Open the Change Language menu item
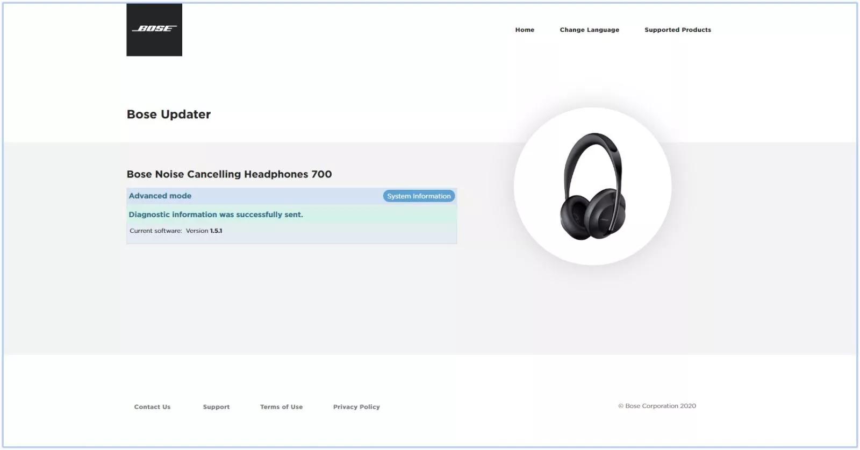 (589, 30)
